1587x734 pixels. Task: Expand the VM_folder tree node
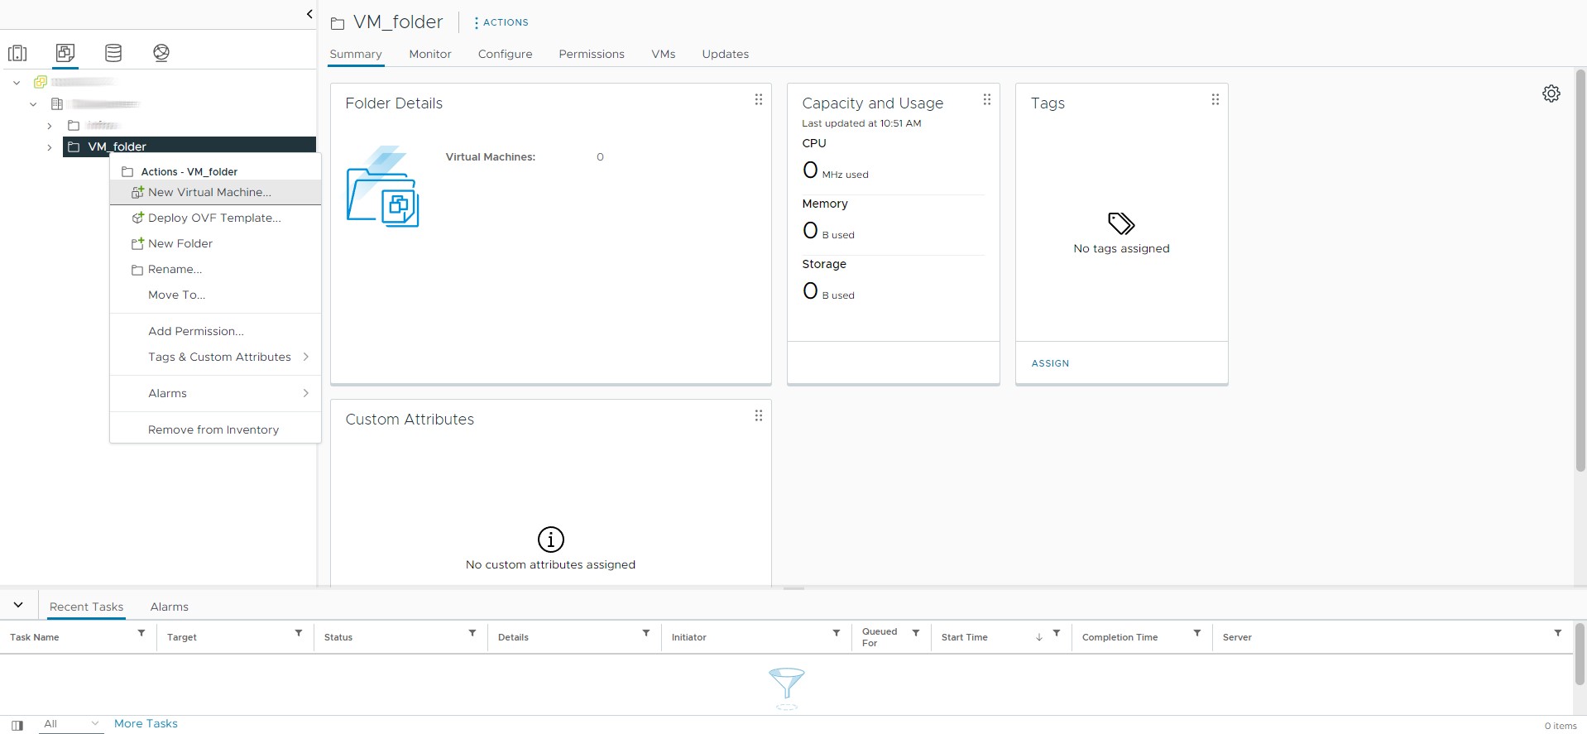click(x=50, y=147)
